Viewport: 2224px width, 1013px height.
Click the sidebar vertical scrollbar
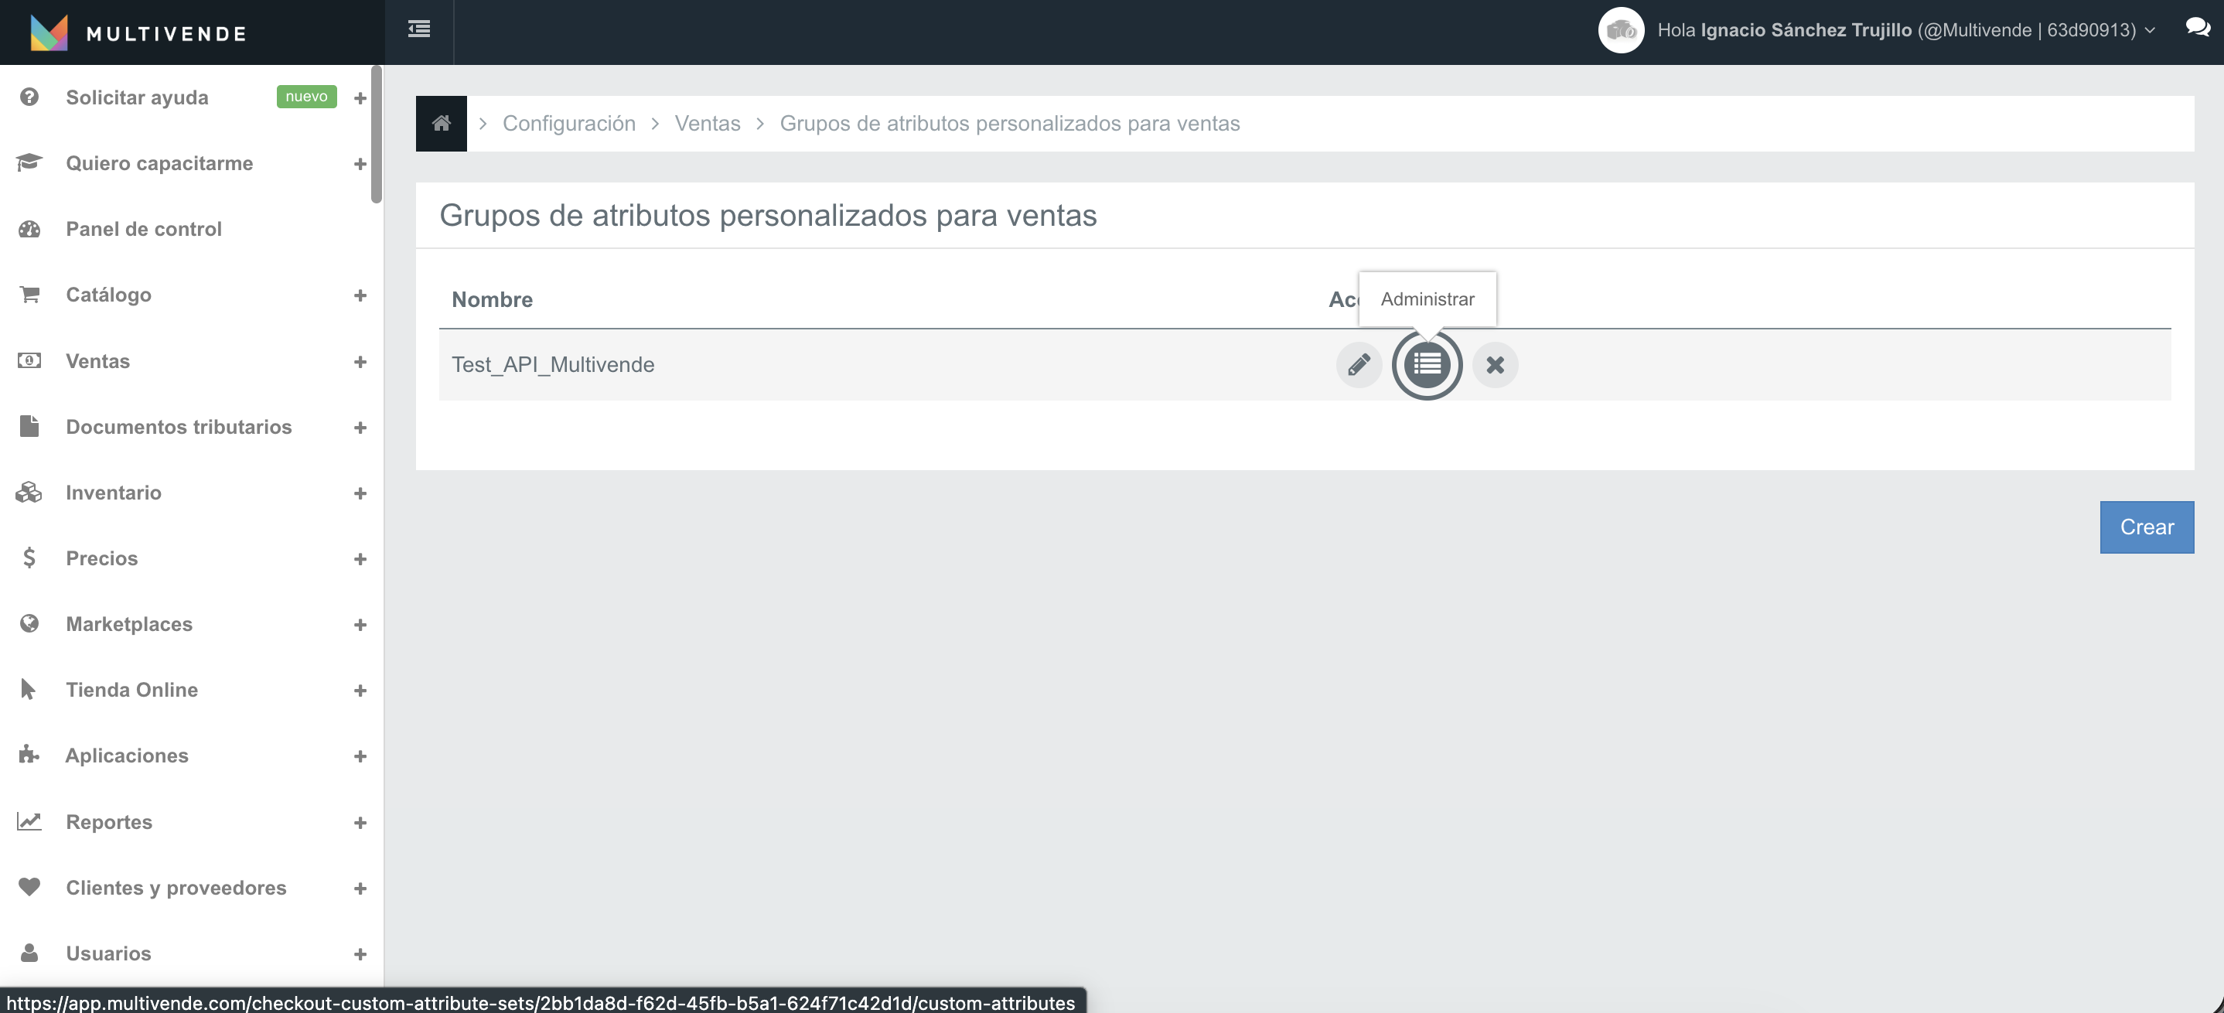[377, 134]
